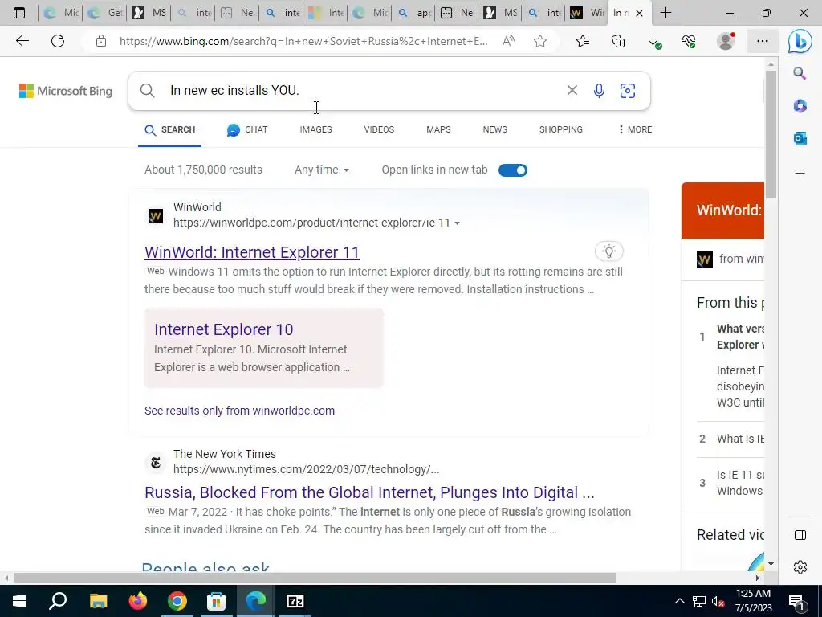Open sidebar settings gear icon
822x617 pixels.
pos(800,566)
